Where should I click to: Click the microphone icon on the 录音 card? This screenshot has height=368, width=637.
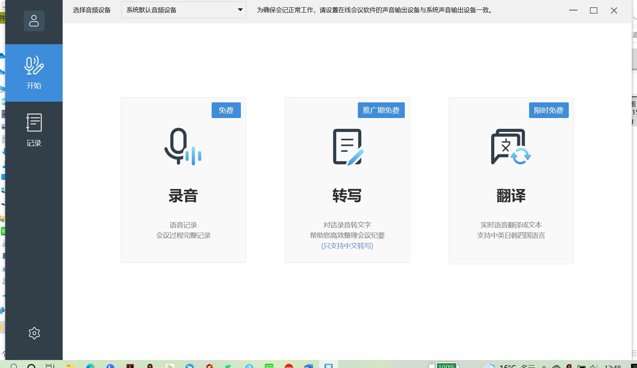pyautogui.click(x=183, y=146)
